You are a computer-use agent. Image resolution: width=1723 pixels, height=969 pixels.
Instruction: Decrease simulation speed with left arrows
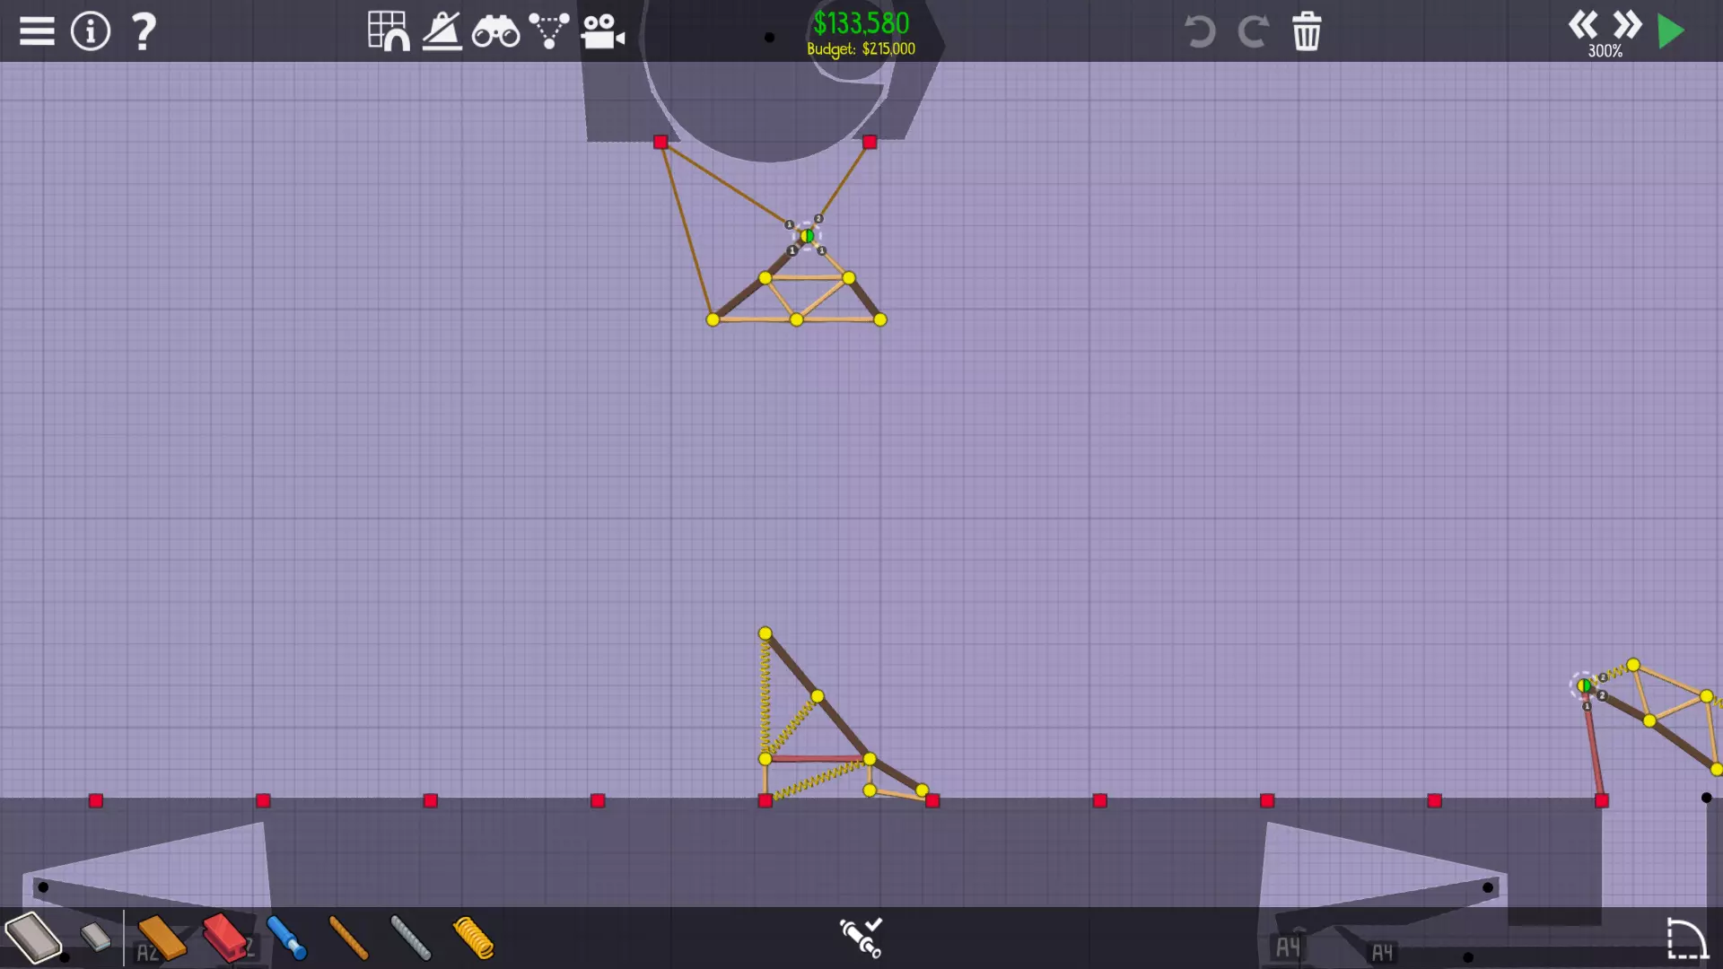[1583, 24]
